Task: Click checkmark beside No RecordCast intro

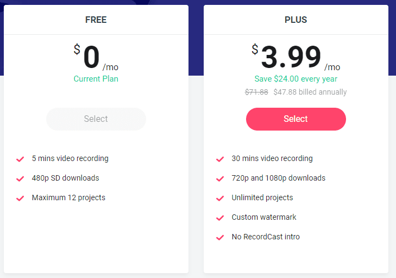Action: point(220,237)
